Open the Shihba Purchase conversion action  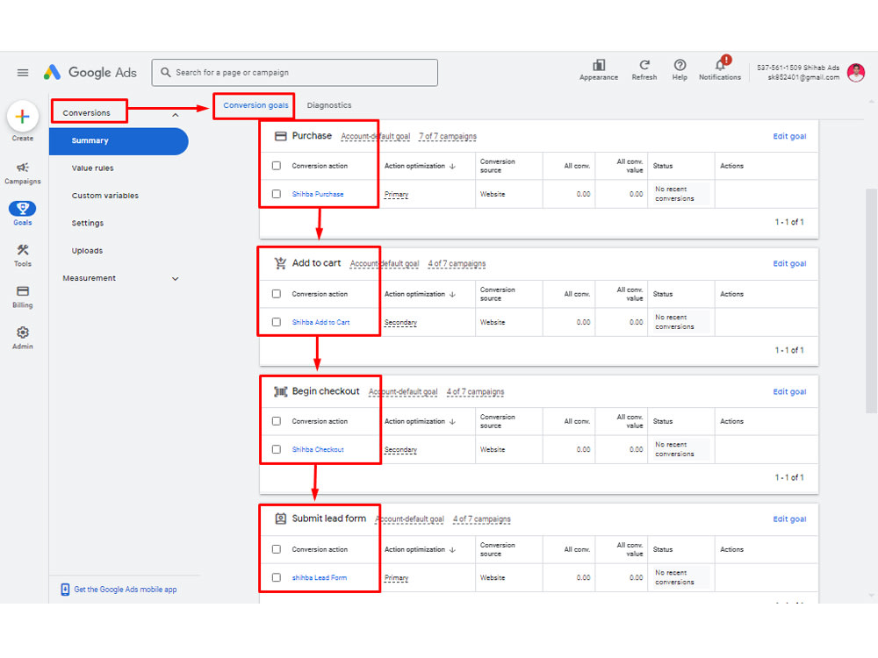[318, 194]
